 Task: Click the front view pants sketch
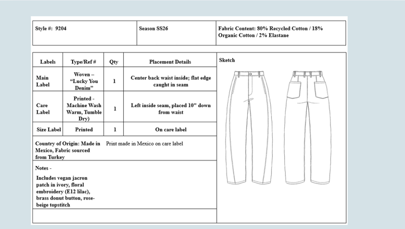tap(249, 128)
